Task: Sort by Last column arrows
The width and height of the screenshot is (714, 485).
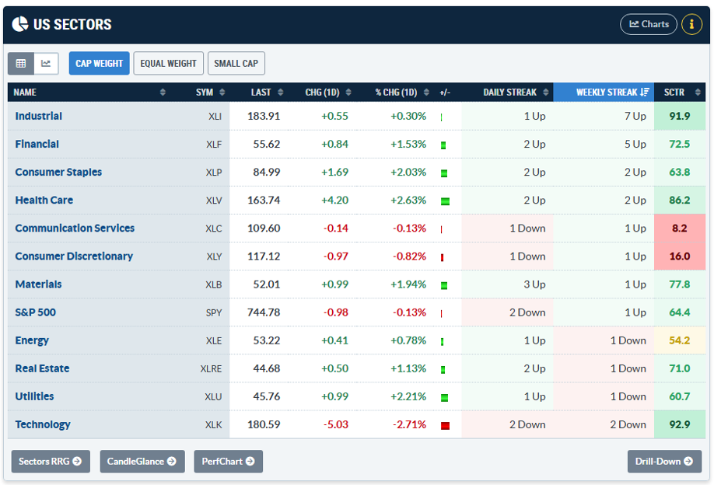Action: pyautogui.click(x=281, y=92)
